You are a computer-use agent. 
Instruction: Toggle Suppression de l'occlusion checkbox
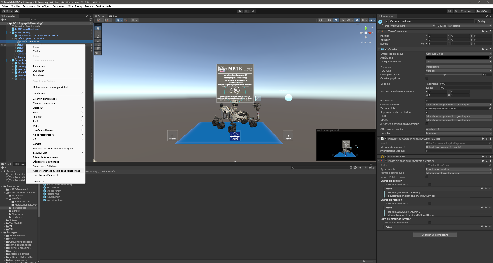coord(427,112)
